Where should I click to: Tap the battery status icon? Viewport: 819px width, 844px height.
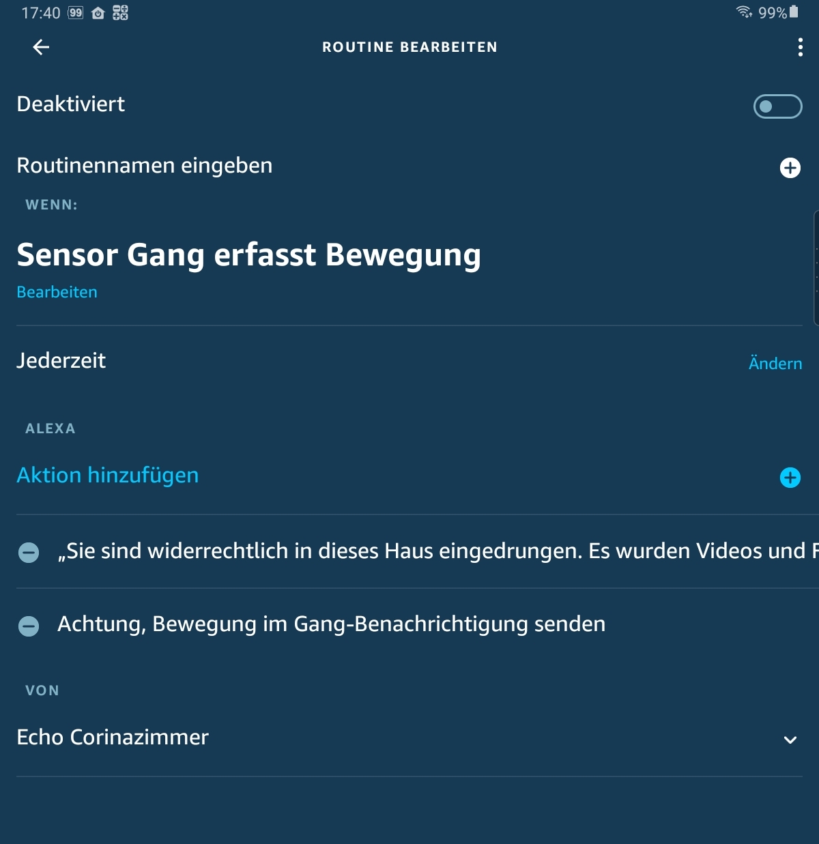(x=794, y=12)
